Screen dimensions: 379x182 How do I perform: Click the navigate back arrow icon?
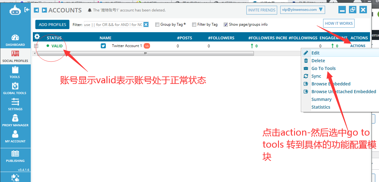(36, 10)
